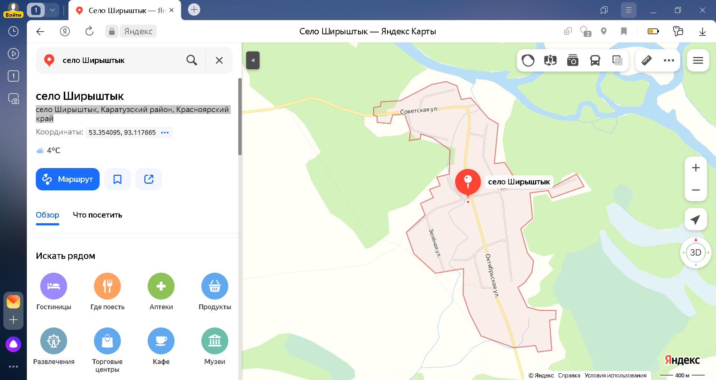Search nearby Гостиницы
Viewport: 716px width, 380px height.
54,292
